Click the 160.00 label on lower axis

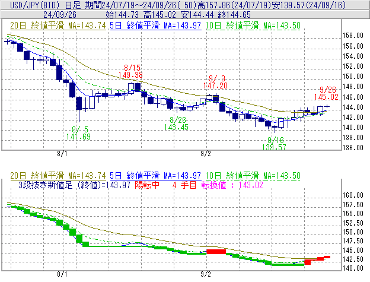point(353,195)
